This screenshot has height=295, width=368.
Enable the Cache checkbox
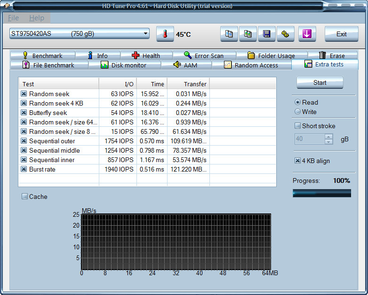(x=25, y=197)
